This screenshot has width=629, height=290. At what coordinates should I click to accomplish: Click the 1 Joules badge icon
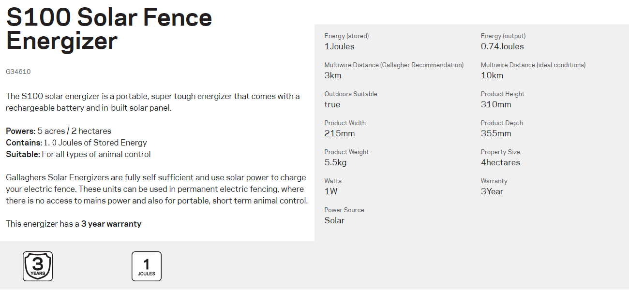point(147,266)
